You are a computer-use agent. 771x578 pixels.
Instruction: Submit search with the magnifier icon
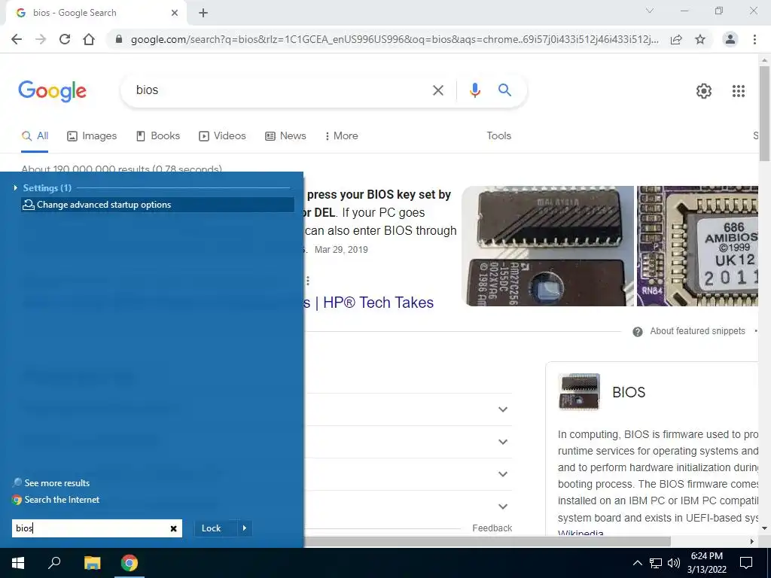click(504, 90)
